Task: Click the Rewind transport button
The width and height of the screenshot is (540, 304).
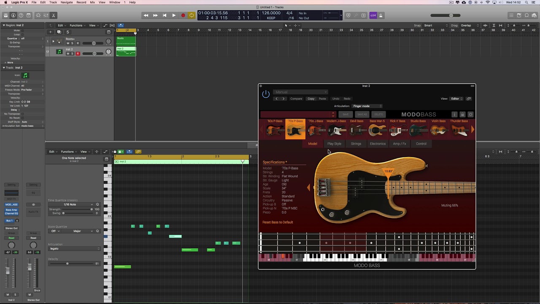Action: click(x=146, y=16)
